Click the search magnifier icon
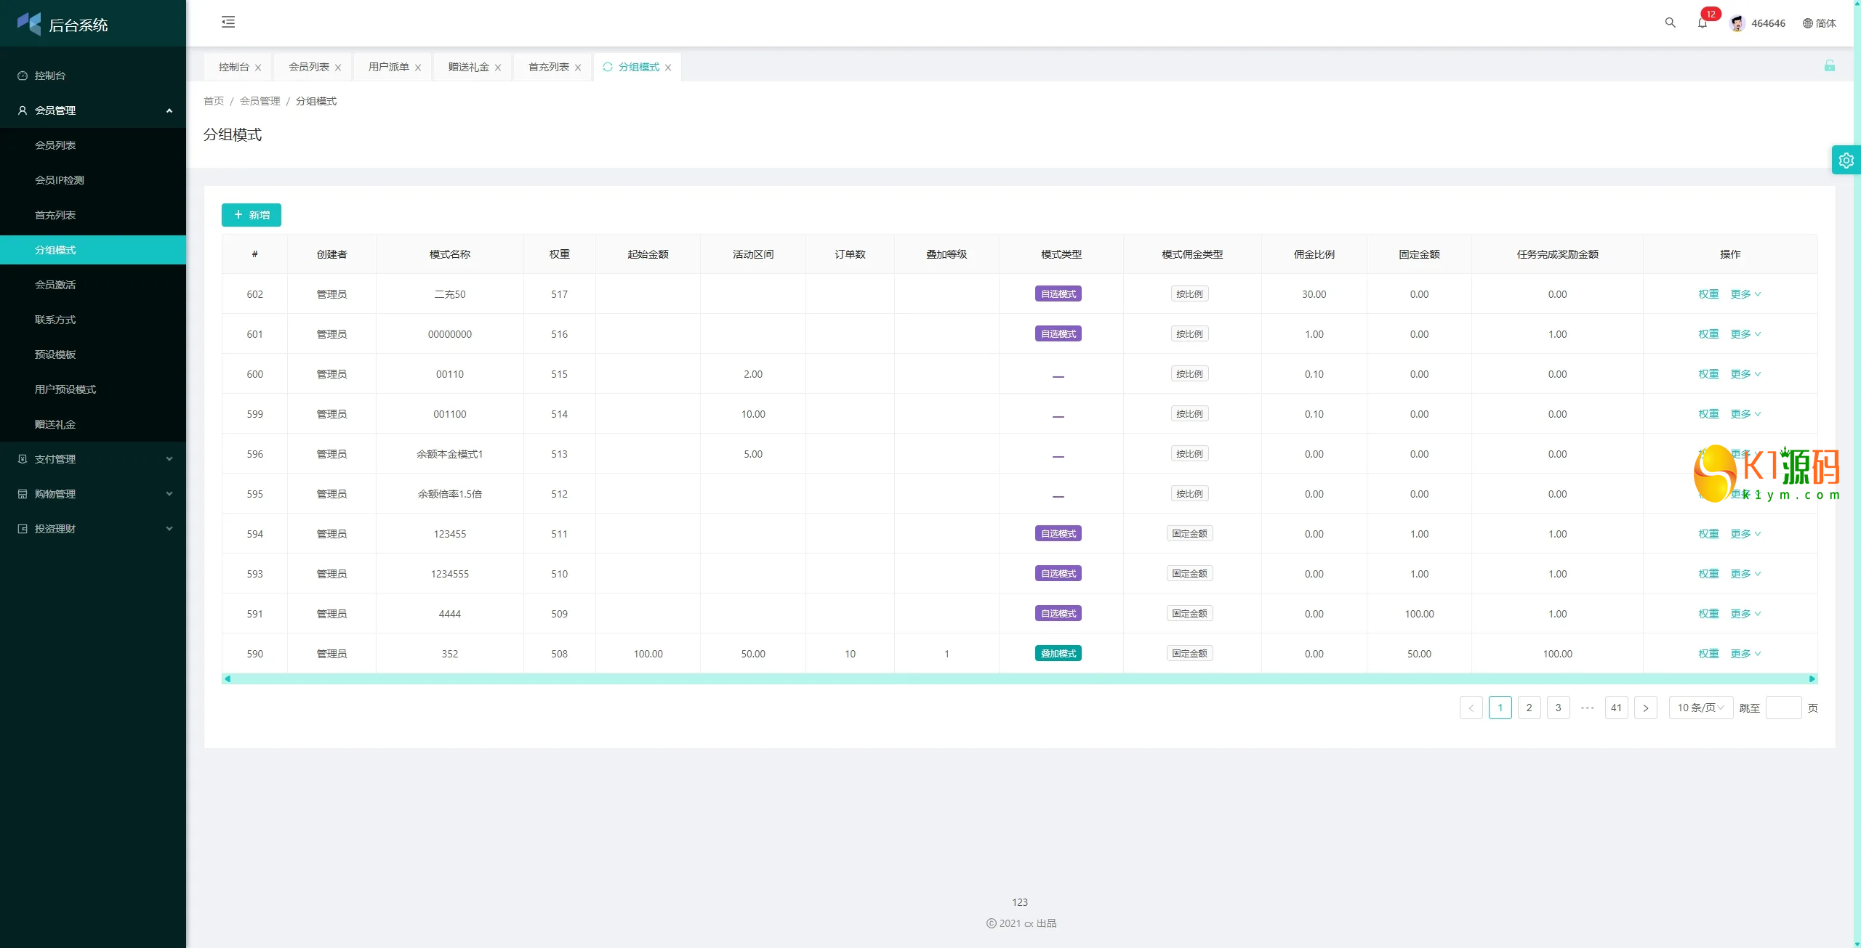The width and height of the screenshot is (1861, 948). (1670, 23)
